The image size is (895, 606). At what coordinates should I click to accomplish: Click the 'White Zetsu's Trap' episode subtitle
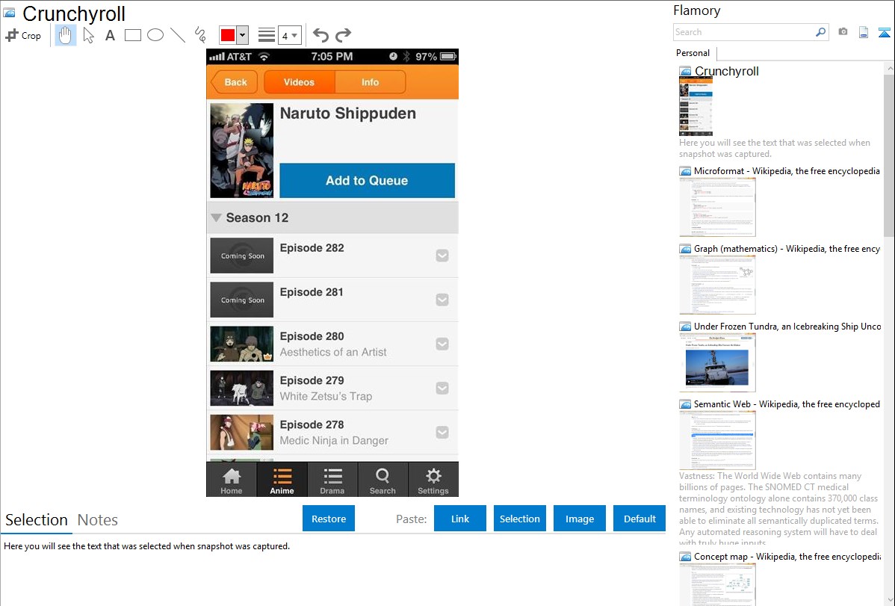[x=326, y=396]
